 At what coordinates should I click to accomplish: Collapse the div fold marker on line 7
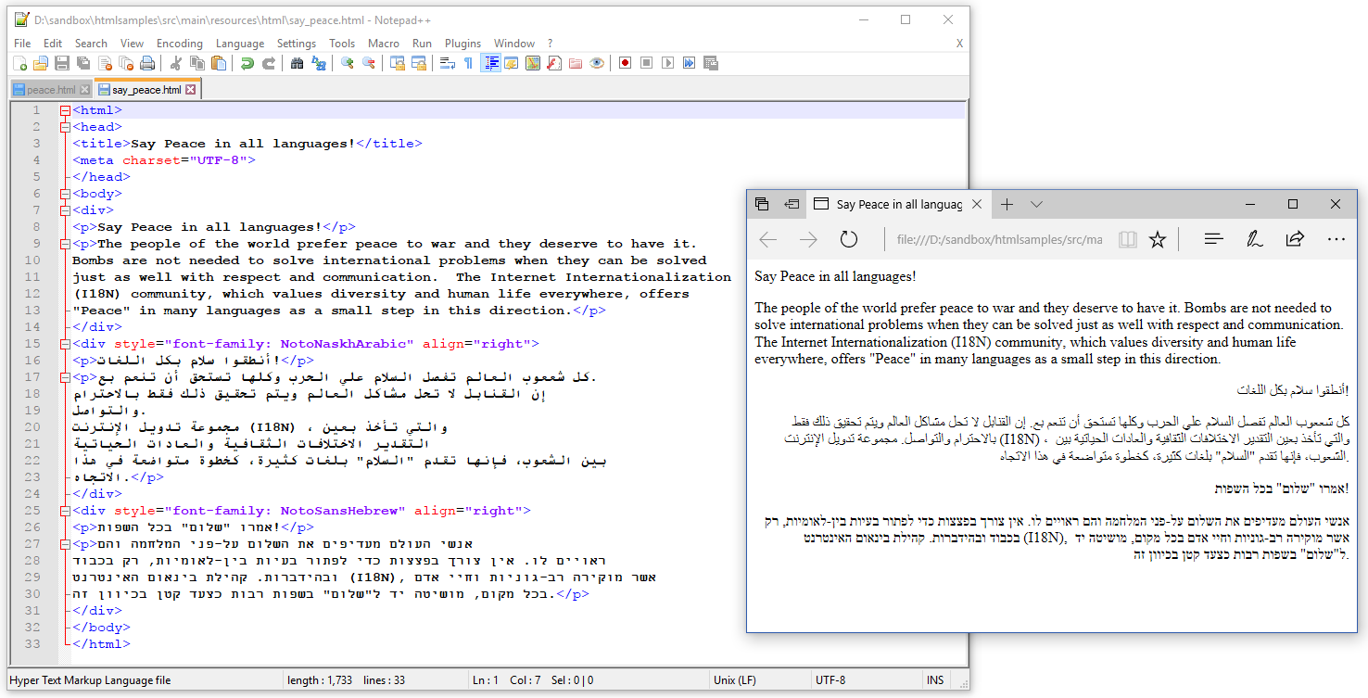(x=65, y=210)
